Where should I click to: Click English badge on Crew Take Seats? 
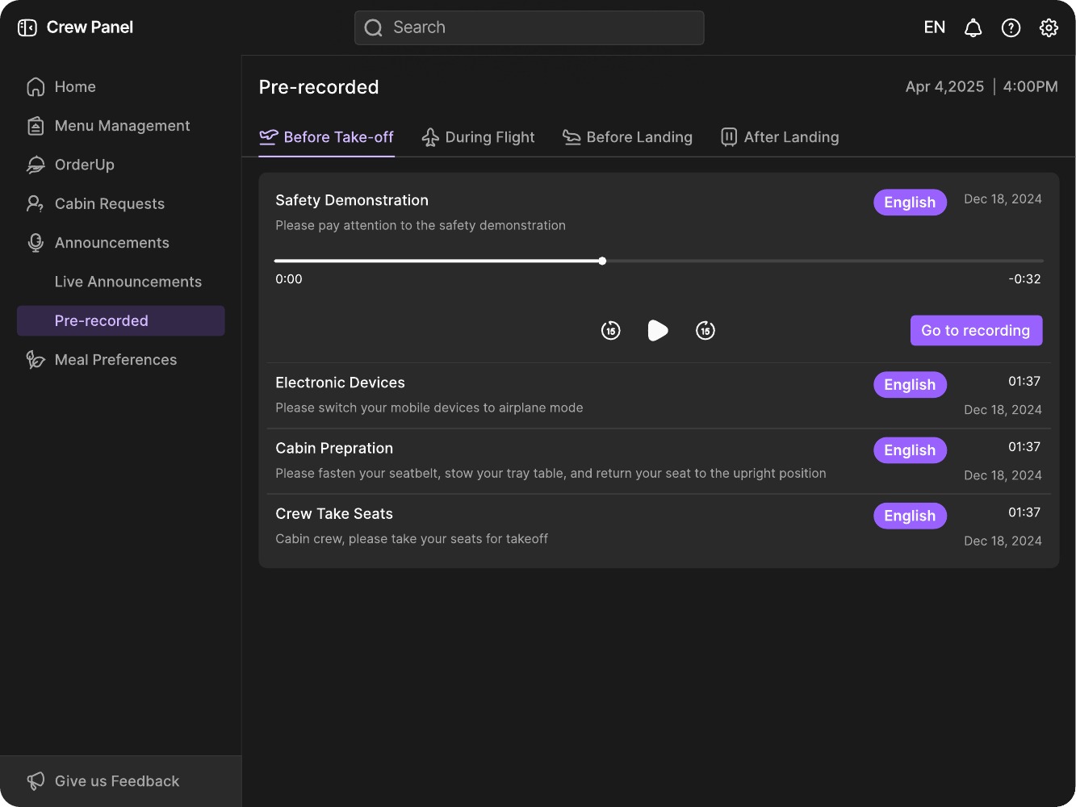910,516
